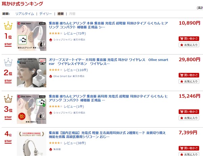Switch period to リアルタイム
Screen dimensions: 203x156
(x=25, y=14)
